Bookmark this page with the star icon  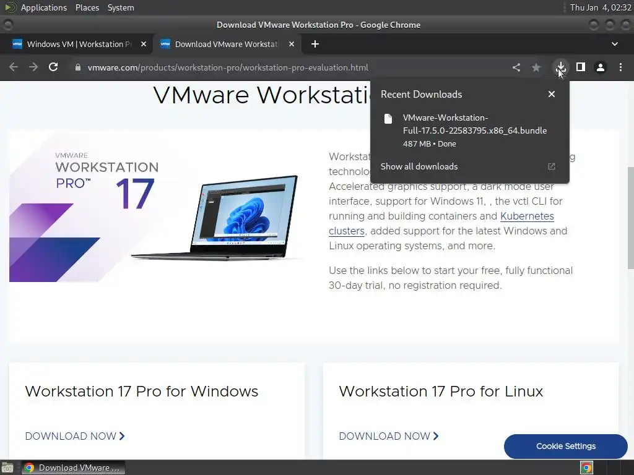pos(536,67)
